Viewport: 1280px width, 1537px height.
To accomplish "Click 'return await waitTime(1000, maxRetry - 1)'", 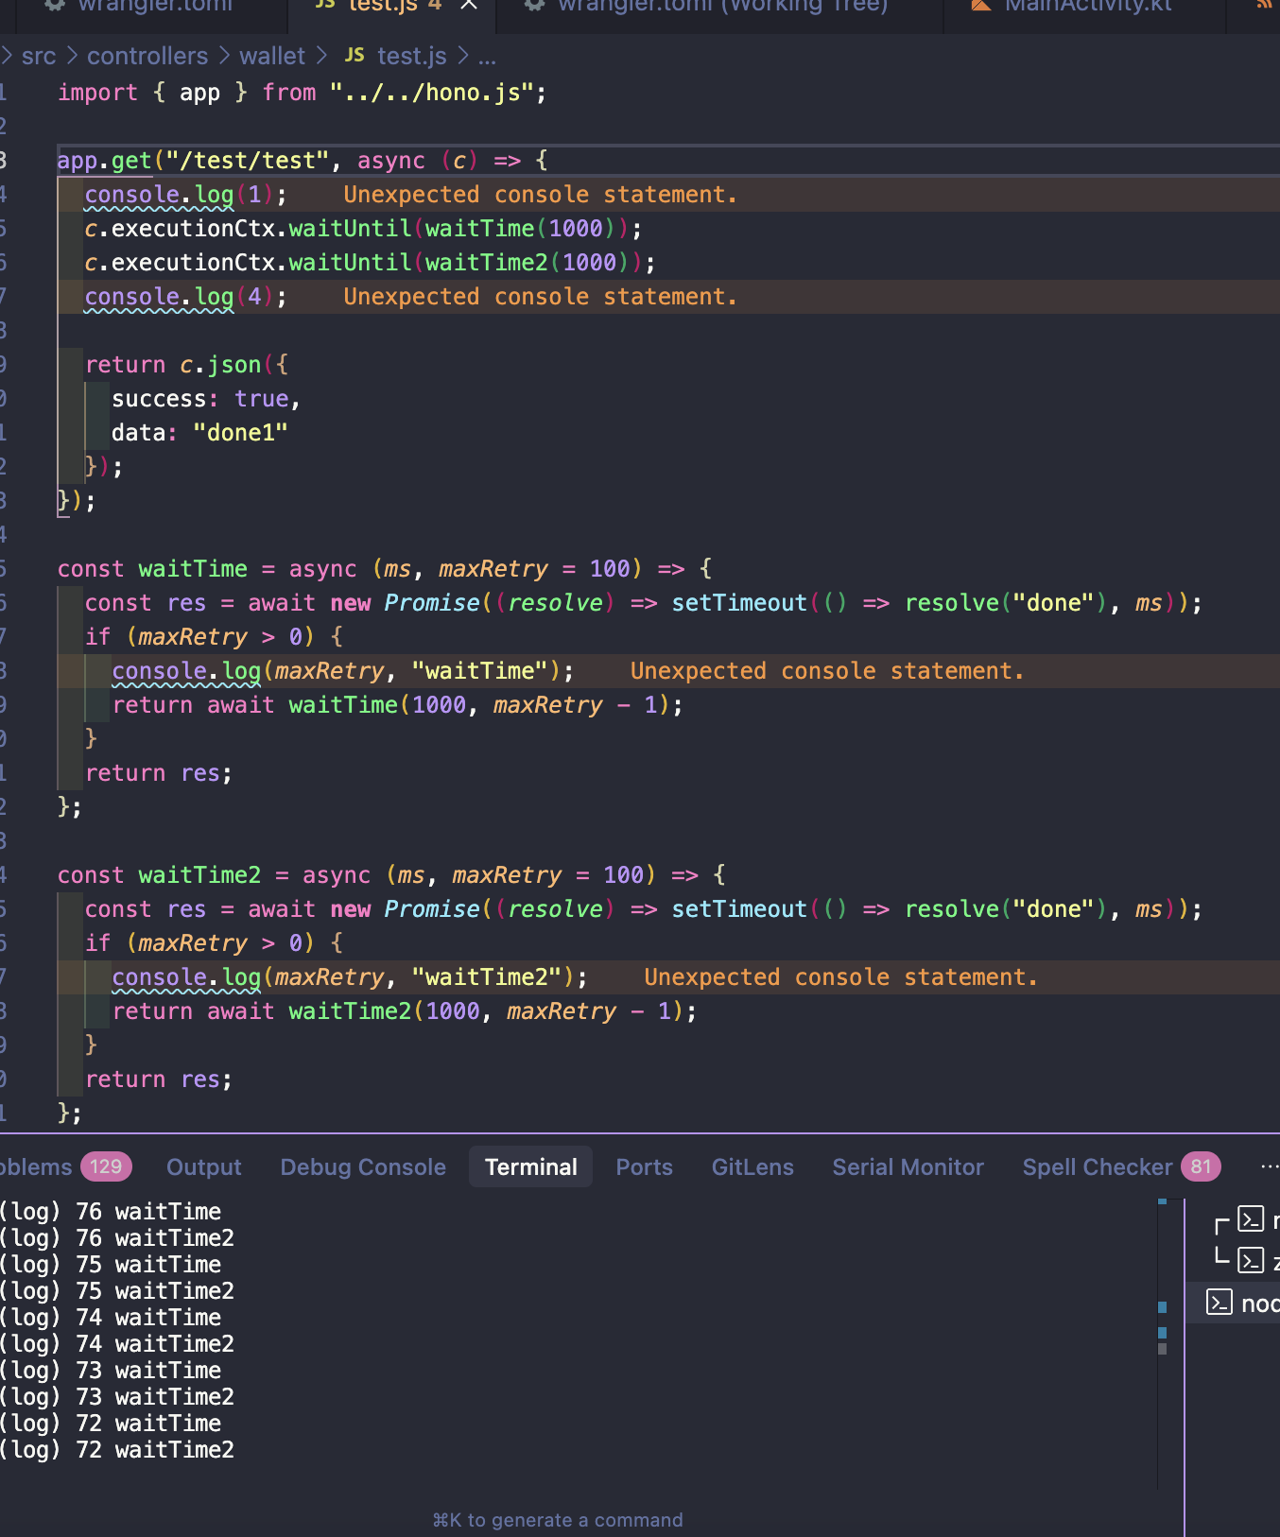I will [x=398, y=705].
